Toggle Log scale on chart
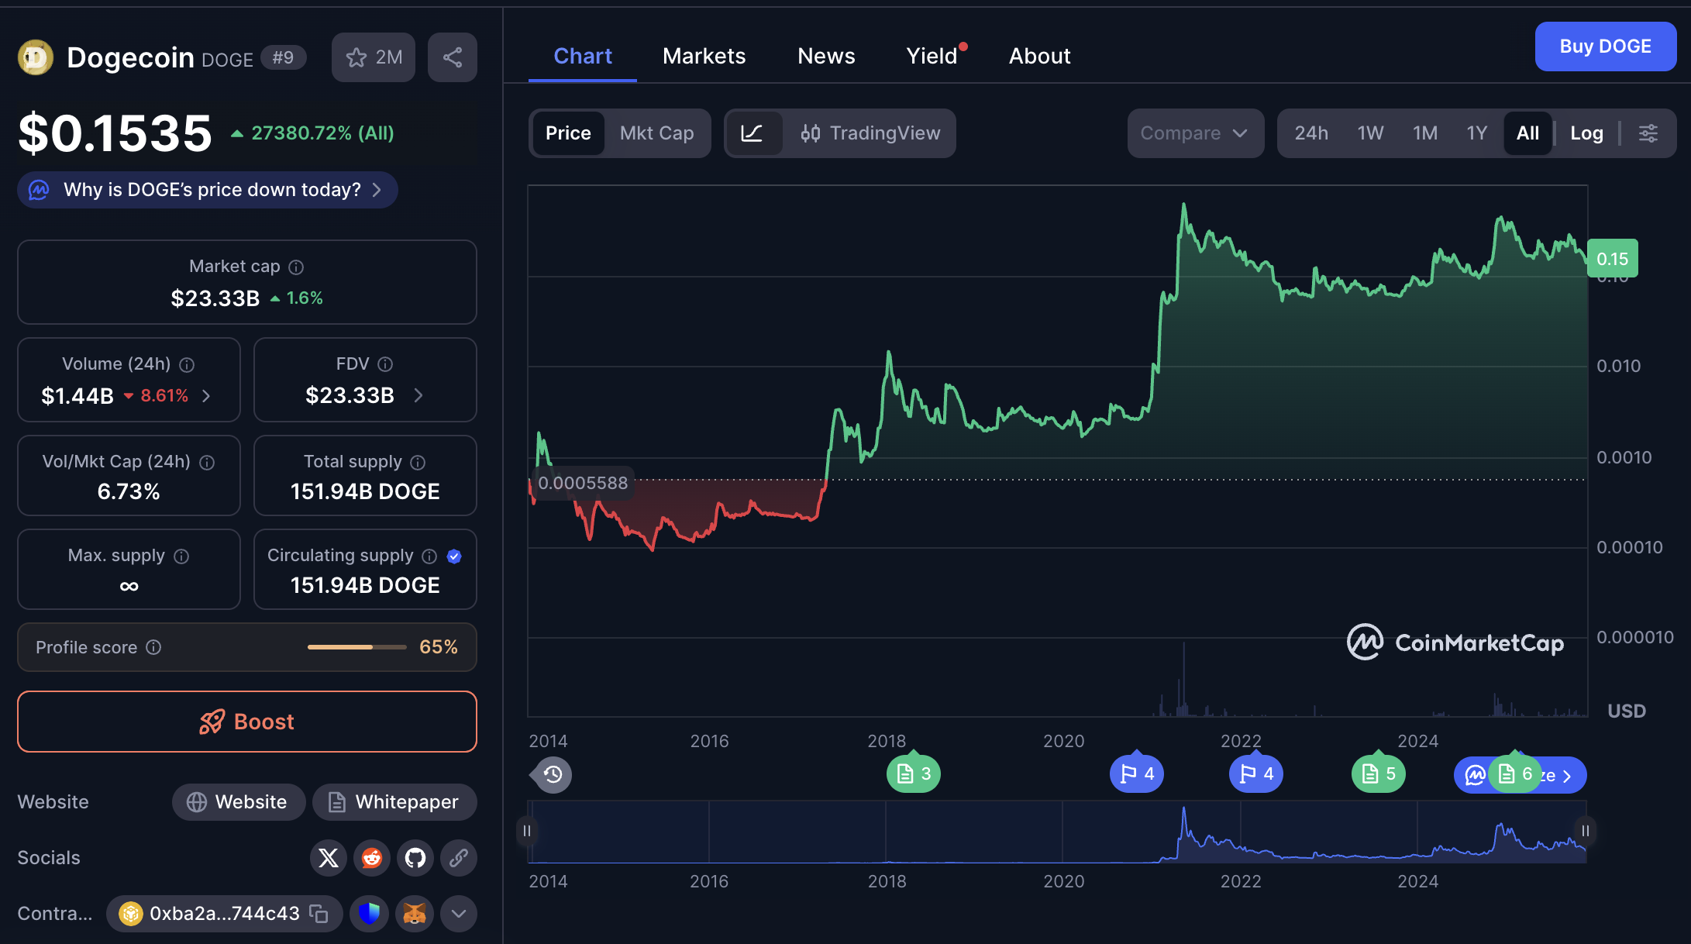 point(1586,133)
